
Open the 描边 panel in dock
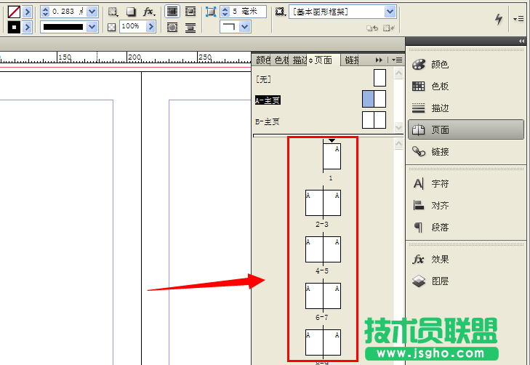[x=466, y=108]
